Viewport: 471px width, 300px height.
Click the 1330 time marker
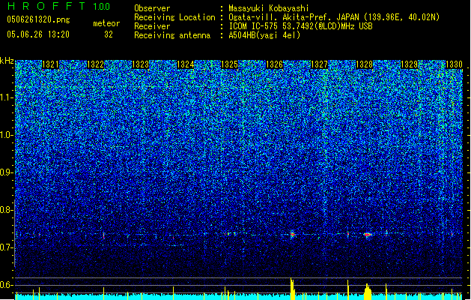[x=454, y=64]
